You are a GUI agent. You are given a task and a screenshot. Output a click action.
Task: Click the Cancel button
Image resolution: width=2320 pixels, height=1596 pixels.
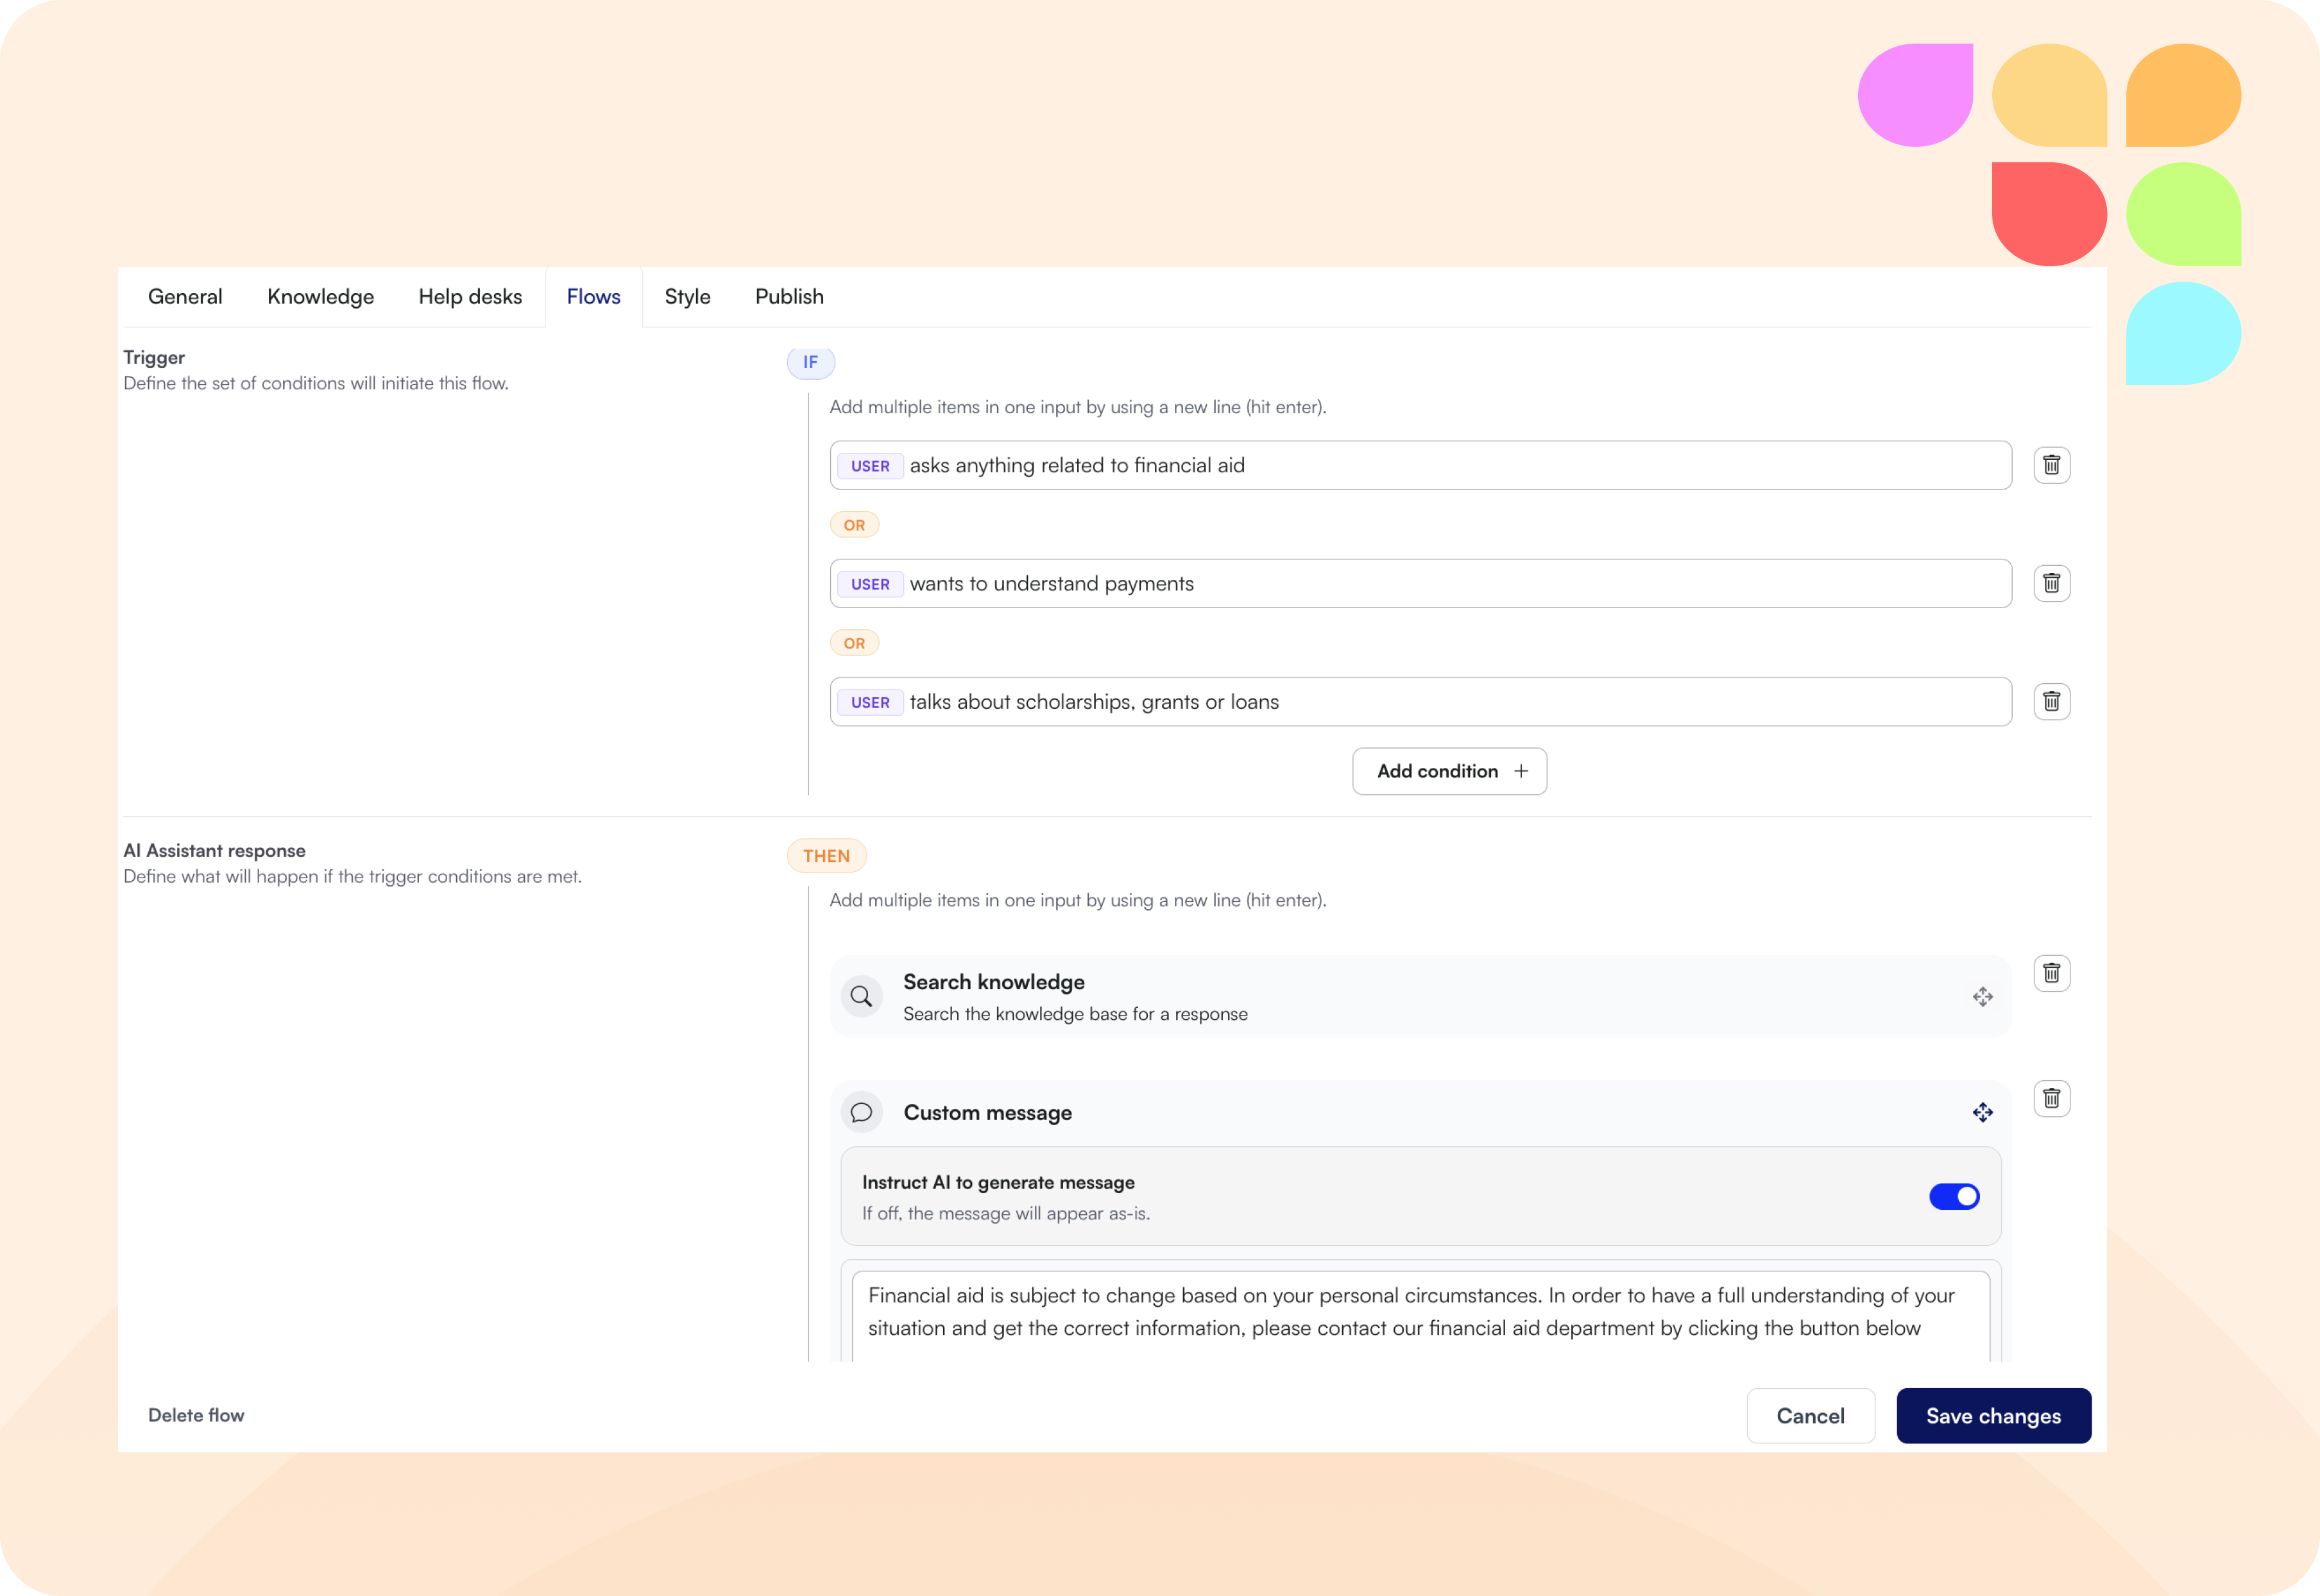(1810, 1416)
